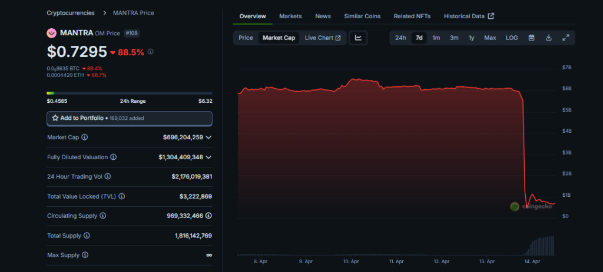
Task: Set chart range to 1y
Action: (x=472, y=38)
